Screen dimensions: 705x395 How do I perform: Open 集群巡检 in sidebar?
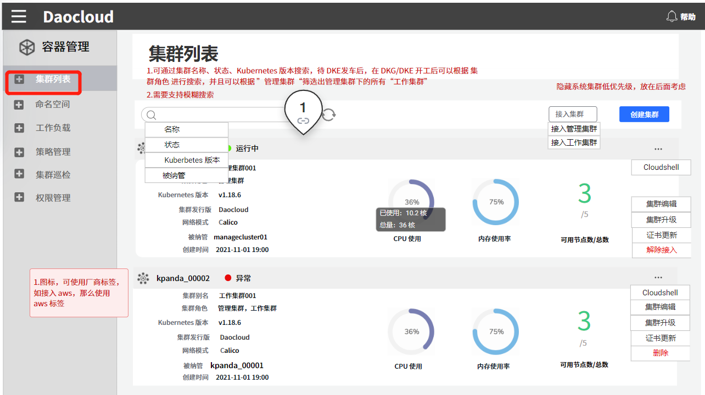(53, 175)
